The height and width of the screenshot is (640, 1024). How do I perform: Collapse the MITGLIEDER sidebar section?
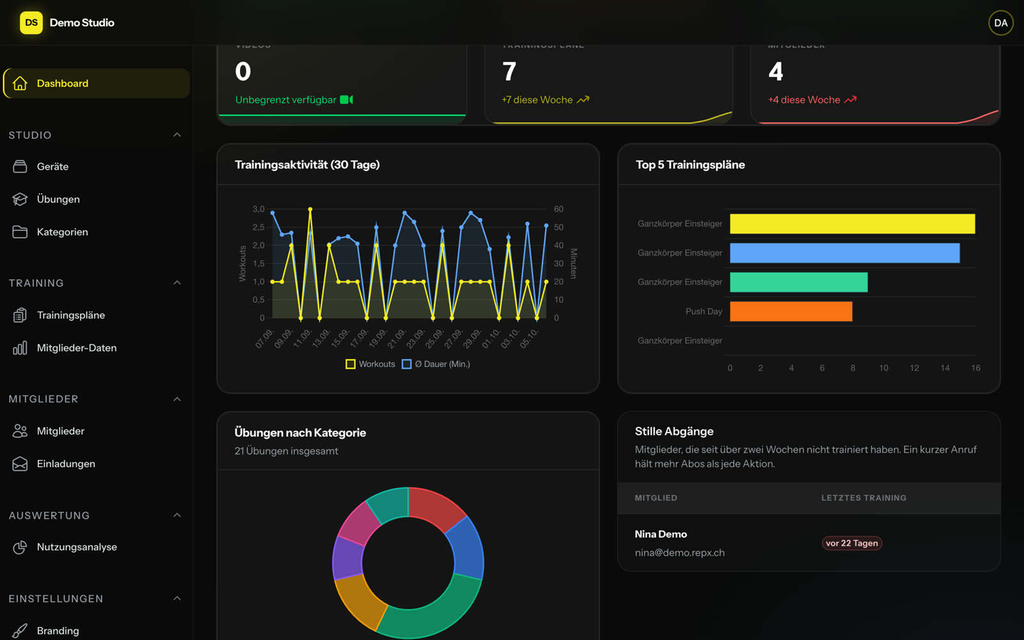[177, 399]
